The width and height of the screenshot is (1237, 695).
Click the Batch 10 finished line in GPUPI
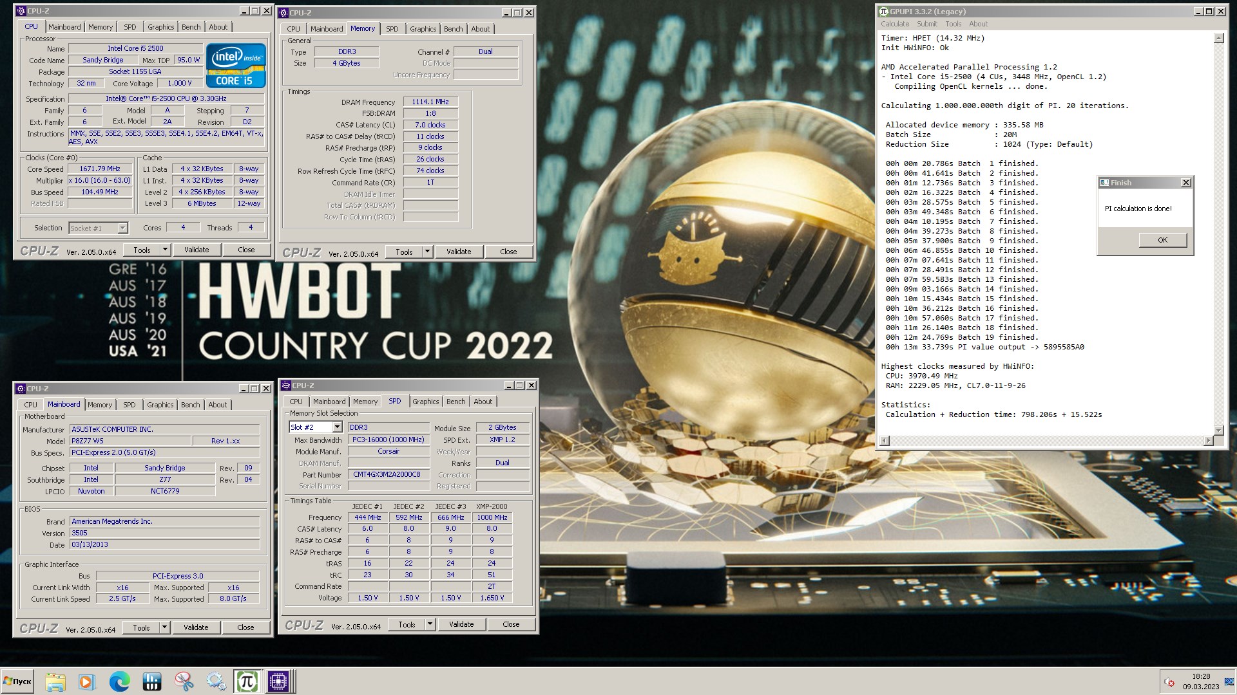tap(962, 250)
